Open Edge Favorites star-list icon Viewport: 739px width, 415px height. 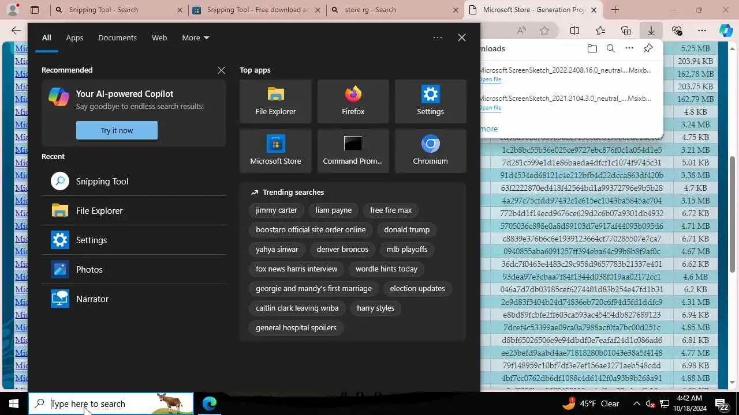pyautogui.click(x=600, y=31)
